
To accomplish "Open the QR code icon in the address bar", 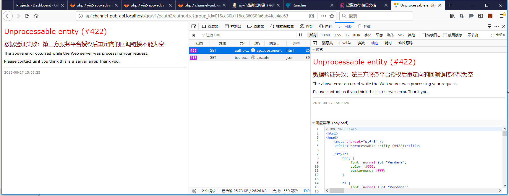I will 312,16.
